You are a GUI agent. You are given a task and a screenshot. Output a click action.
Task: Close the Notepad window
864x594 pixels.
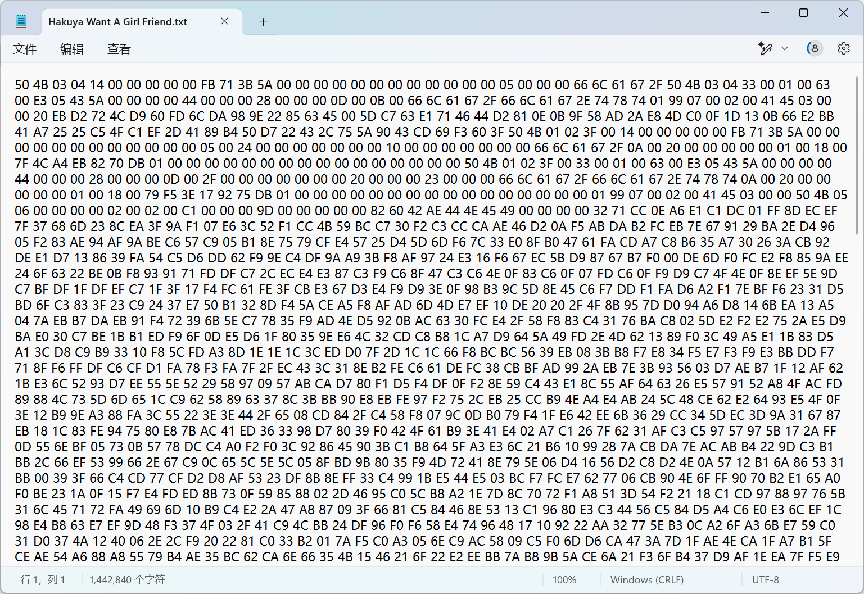click(x=843, y=13)
